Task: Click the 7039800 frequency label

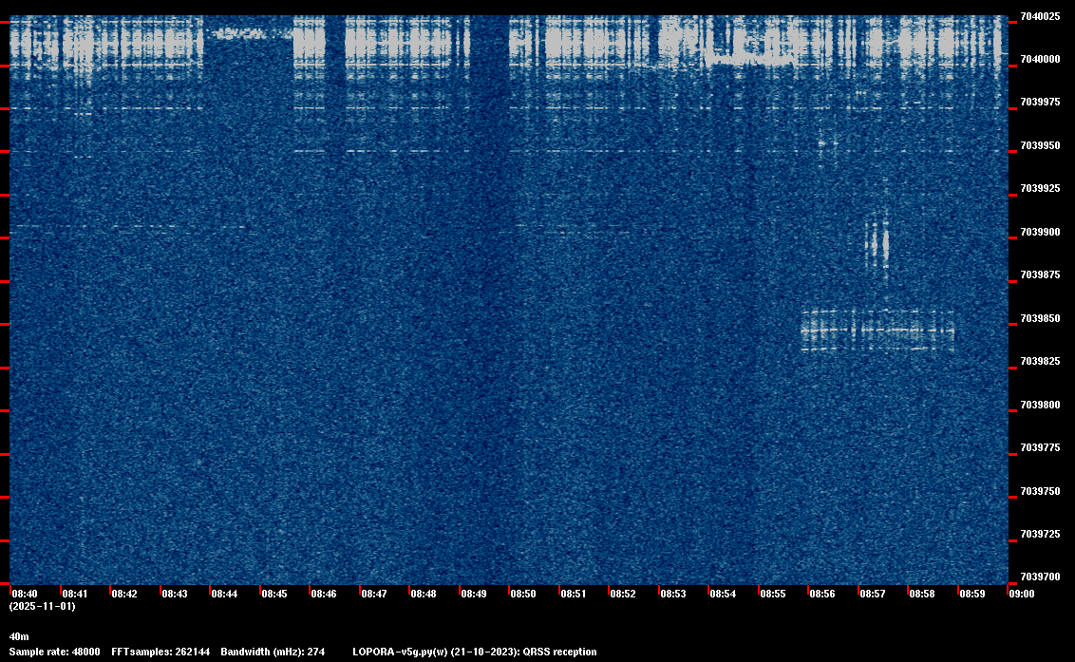Action: (1040, 405)
